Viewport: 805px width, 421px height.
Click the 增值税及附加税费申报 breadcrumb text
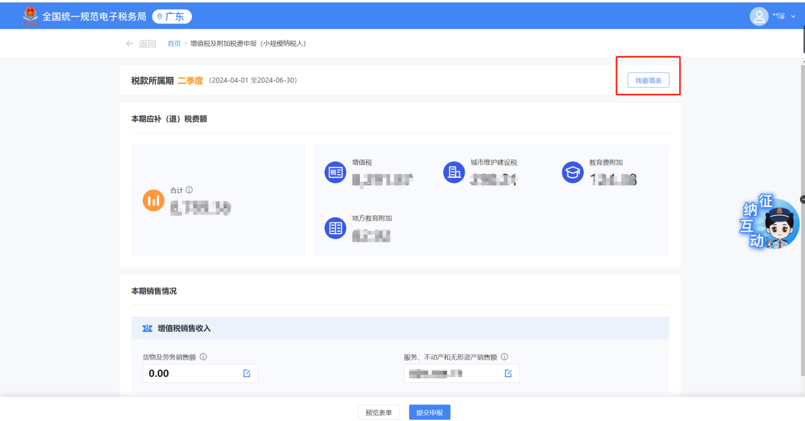[x=249, y=44]
